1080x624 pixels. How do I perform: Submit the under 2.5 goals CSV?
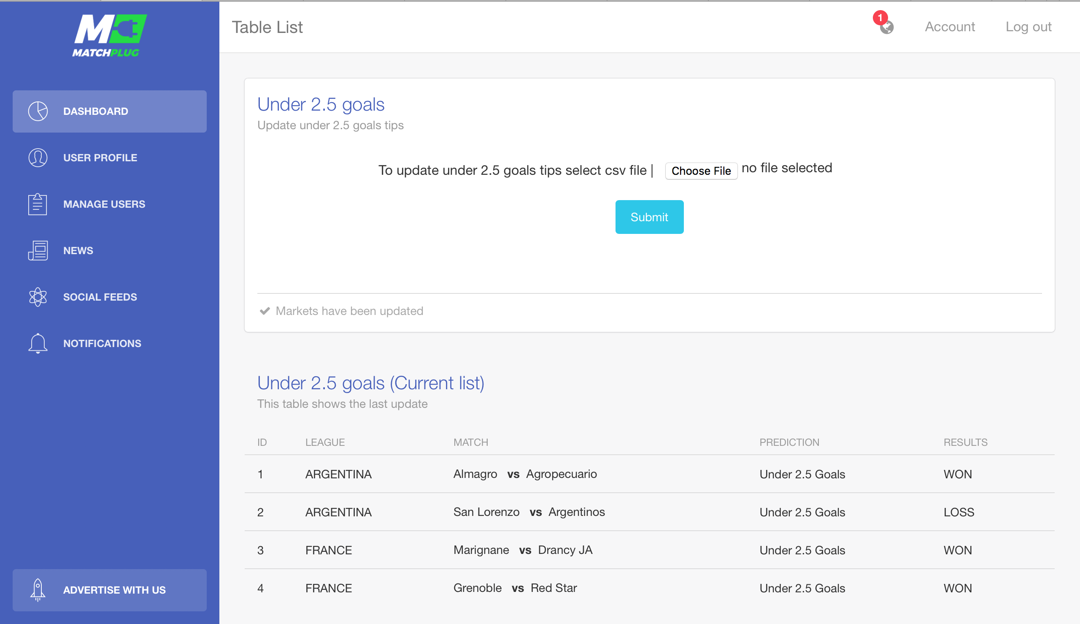coord(649,217)
